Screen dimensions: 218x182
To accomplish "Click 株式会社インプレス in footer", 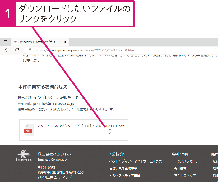I will 55,154.
